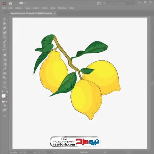The width and height of the screenshot is (154, 154).
Task: Open the Help menu
Action: point(72,8)
